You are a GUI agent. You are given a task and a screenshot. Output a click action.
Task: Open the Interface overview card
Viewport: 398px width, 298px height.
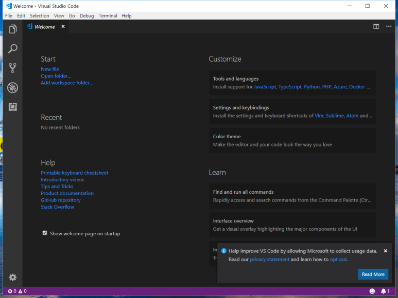click(292, 225)
